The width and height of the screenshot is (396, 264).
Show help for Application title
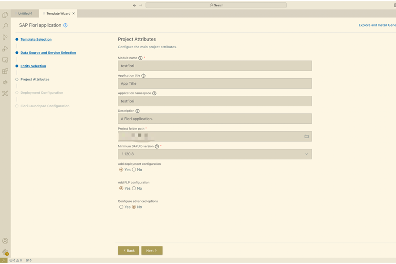(x=144, y=76)
